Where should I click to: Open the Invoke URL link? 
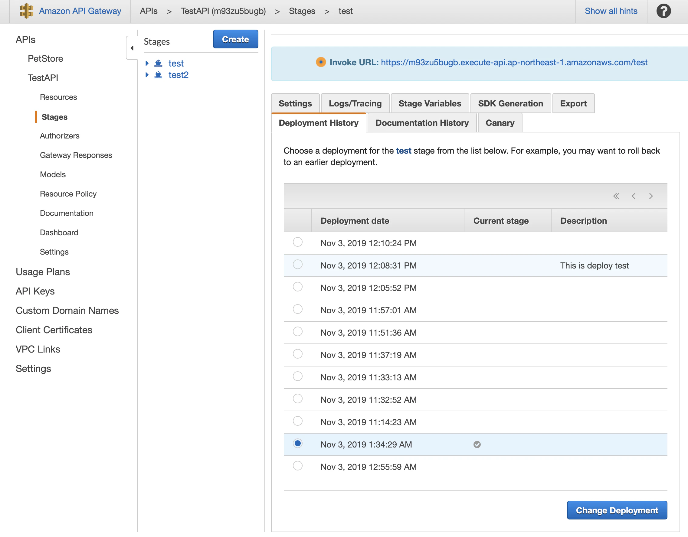coord(514,62)
